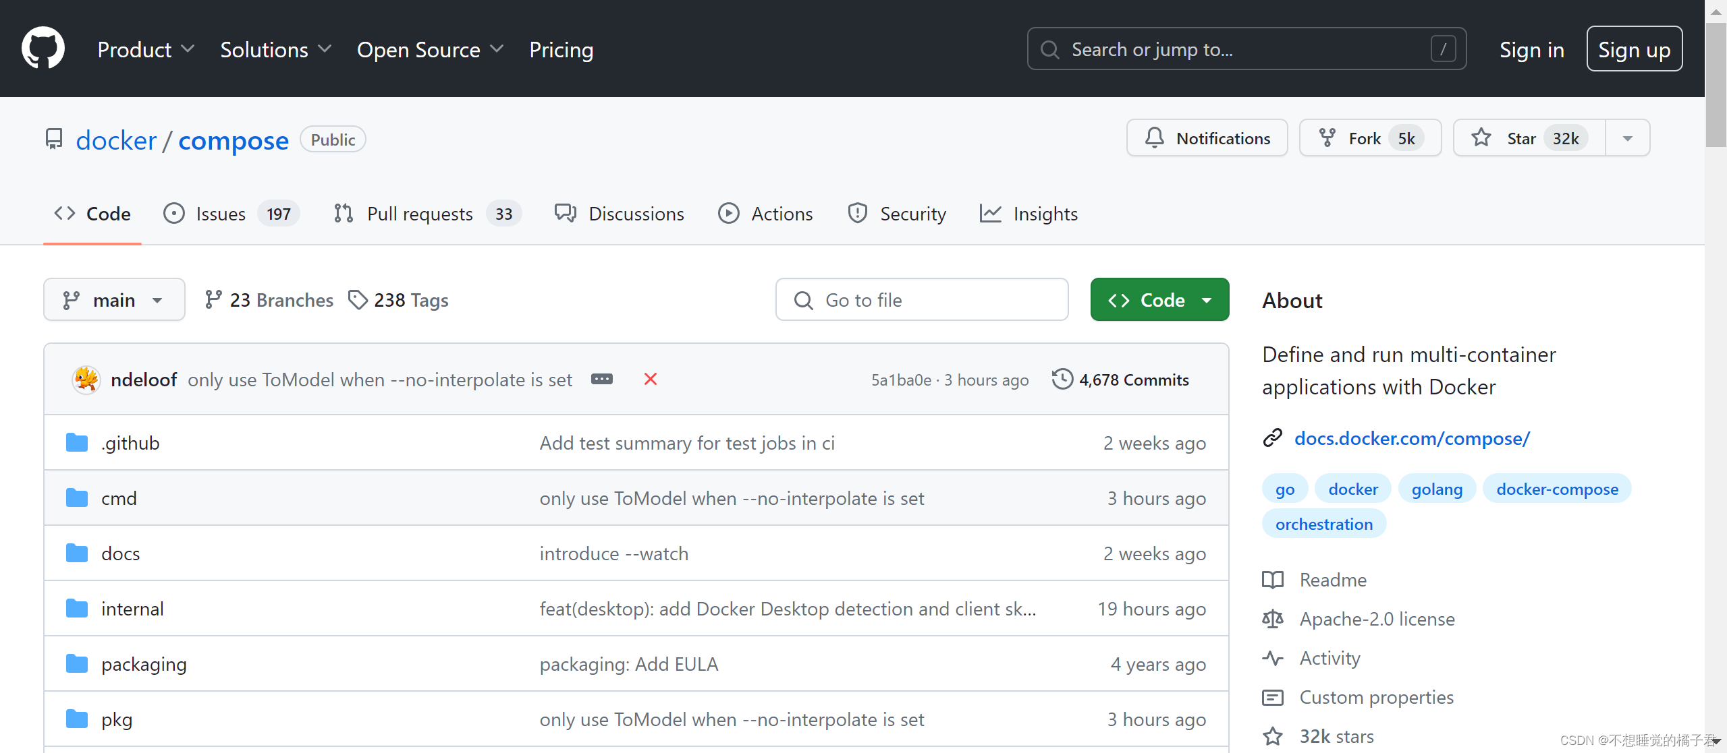This screenshot has width=1727, height=753.
Task: Click the Readme book icon
Action: (1272, 580)
